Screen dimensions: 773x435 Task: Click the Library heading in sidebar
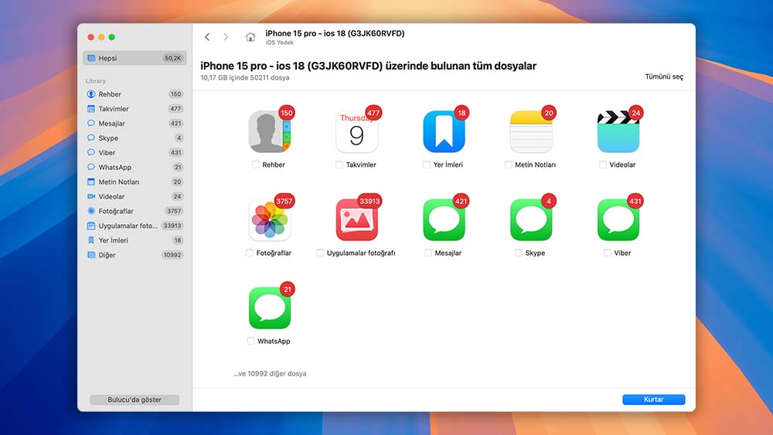pyautogui.click(x=96, y=81)
